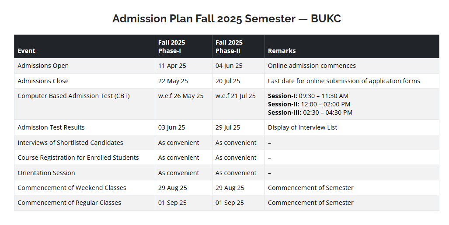Click the Last date for online submission remark
Viewport: 449px width, 225px height.
click(x=344, y=81)
